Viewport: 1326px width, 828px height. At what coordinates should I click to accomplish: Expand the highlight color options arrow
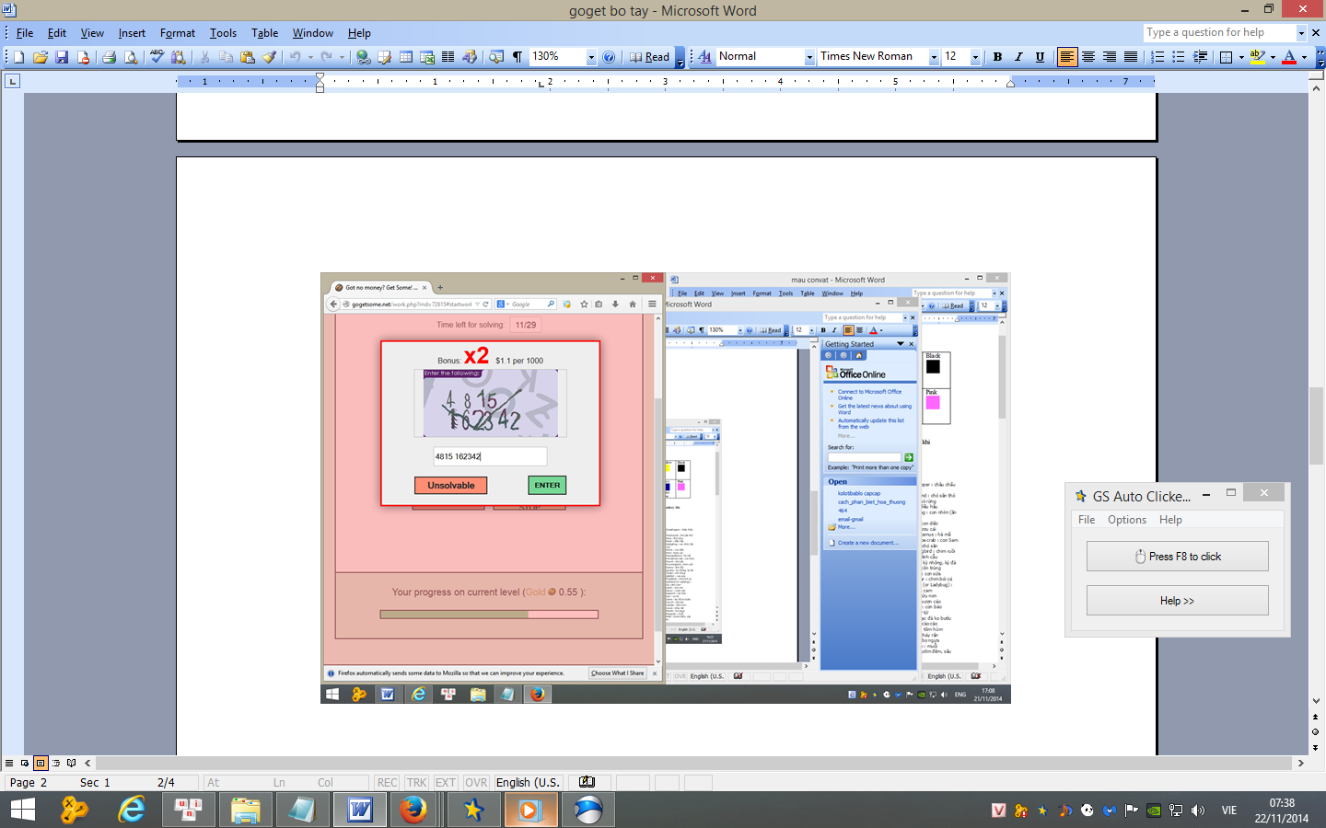click(x=1273, y=57)
